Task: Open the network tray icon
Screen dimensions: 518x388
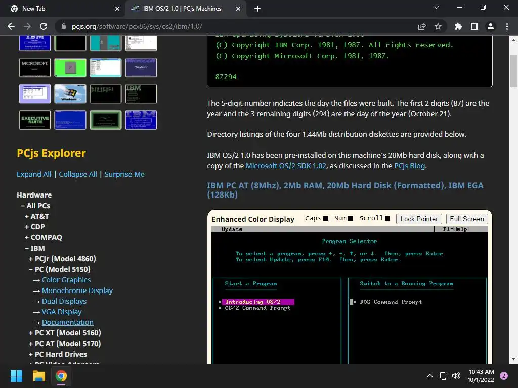Action: (x=444, y=376)
